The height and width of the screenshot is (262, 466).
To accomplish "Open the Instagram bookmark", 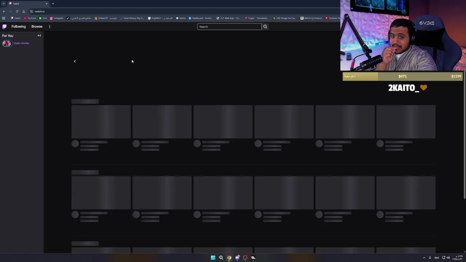I will [57, 18].
